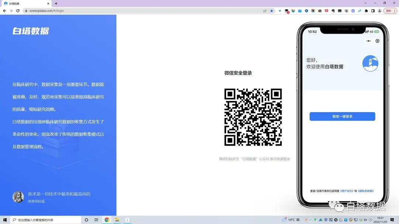Click the extension icon with red badge 1
The width and height of the screenshot is (399, 224).
point(287,11)
